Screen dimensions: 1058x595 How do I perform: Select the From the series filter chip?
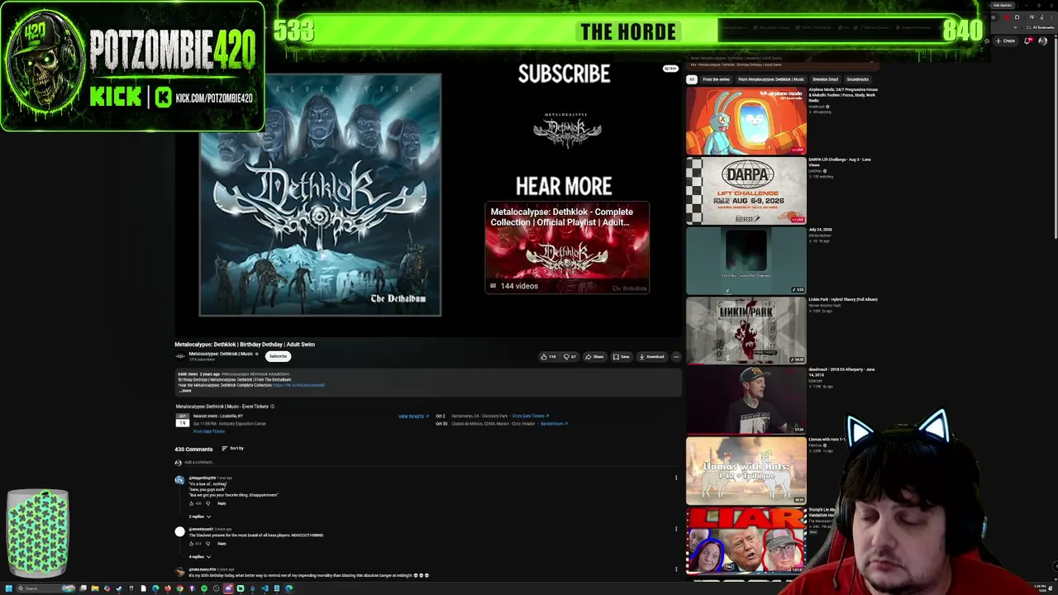click(716, 79)
